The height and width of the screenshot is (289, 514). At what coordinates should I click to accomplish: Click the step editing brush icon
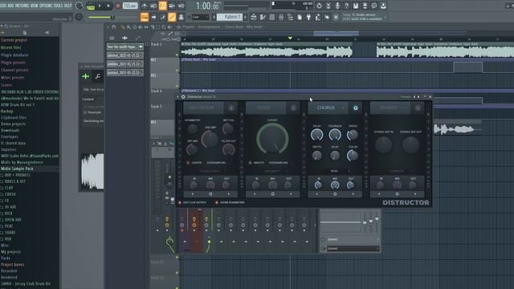click(162, 17)
